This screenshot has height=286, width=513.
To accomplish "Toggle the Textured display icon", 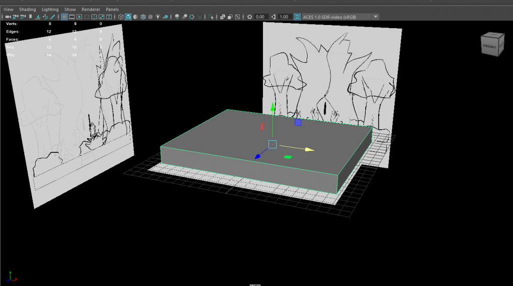I will (151, 17).
